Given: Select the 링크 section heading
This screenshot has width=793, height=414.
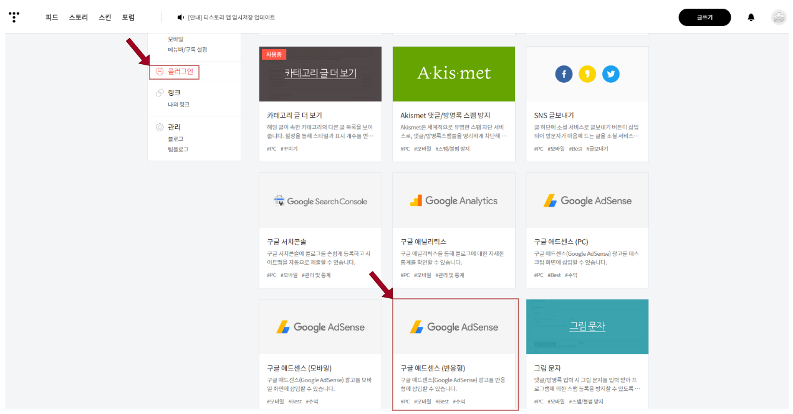Looking at the screenshot, I should pyautogui.click(x=174, y=93).
